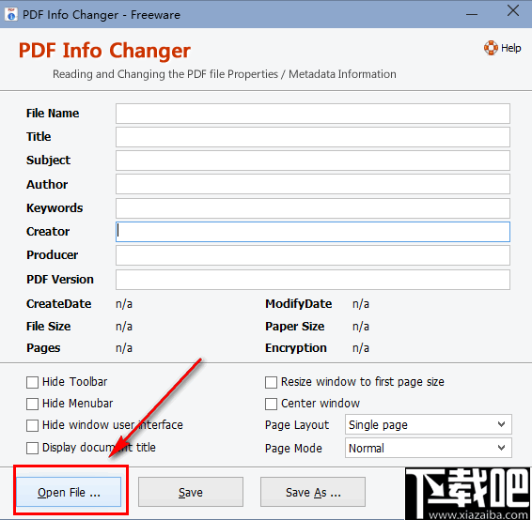Check the Hide Toolbar checkbox

click(33, 382)
